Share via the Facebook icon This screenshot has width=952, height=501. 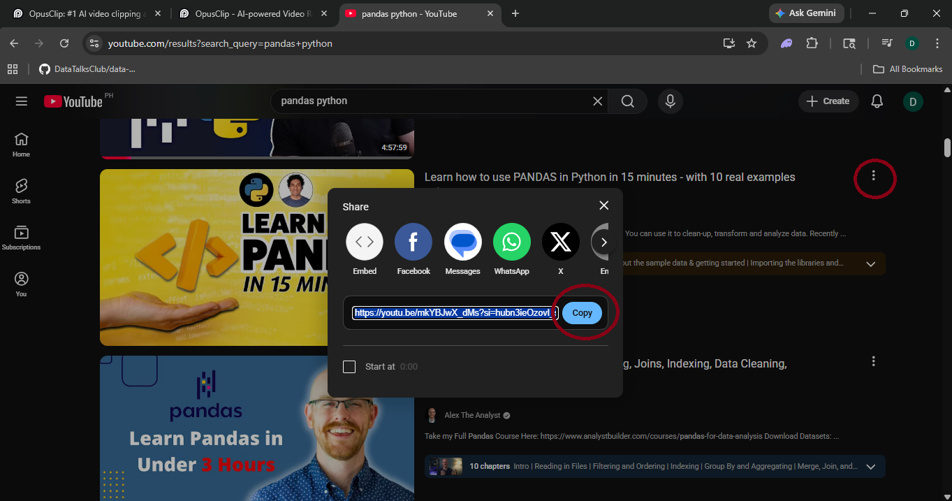point(413,242)
